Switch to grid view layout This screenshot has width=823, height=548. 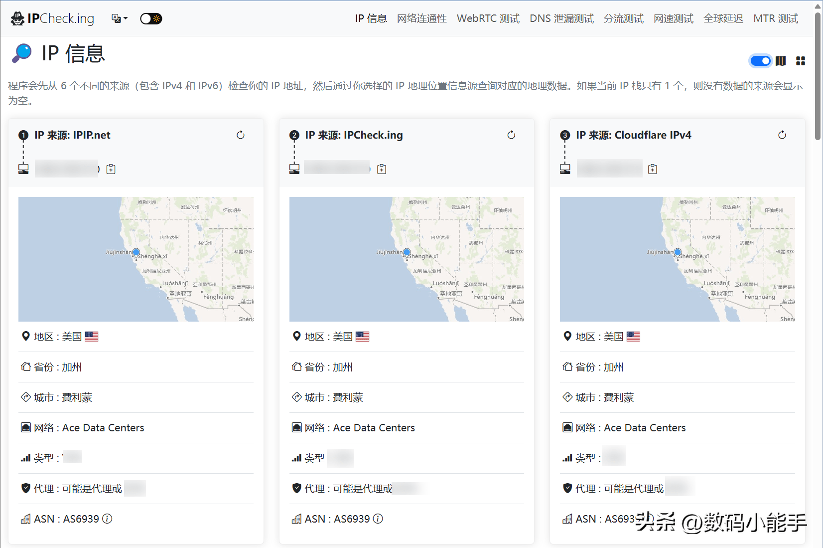pyautogui.click(x=801, y=61)
